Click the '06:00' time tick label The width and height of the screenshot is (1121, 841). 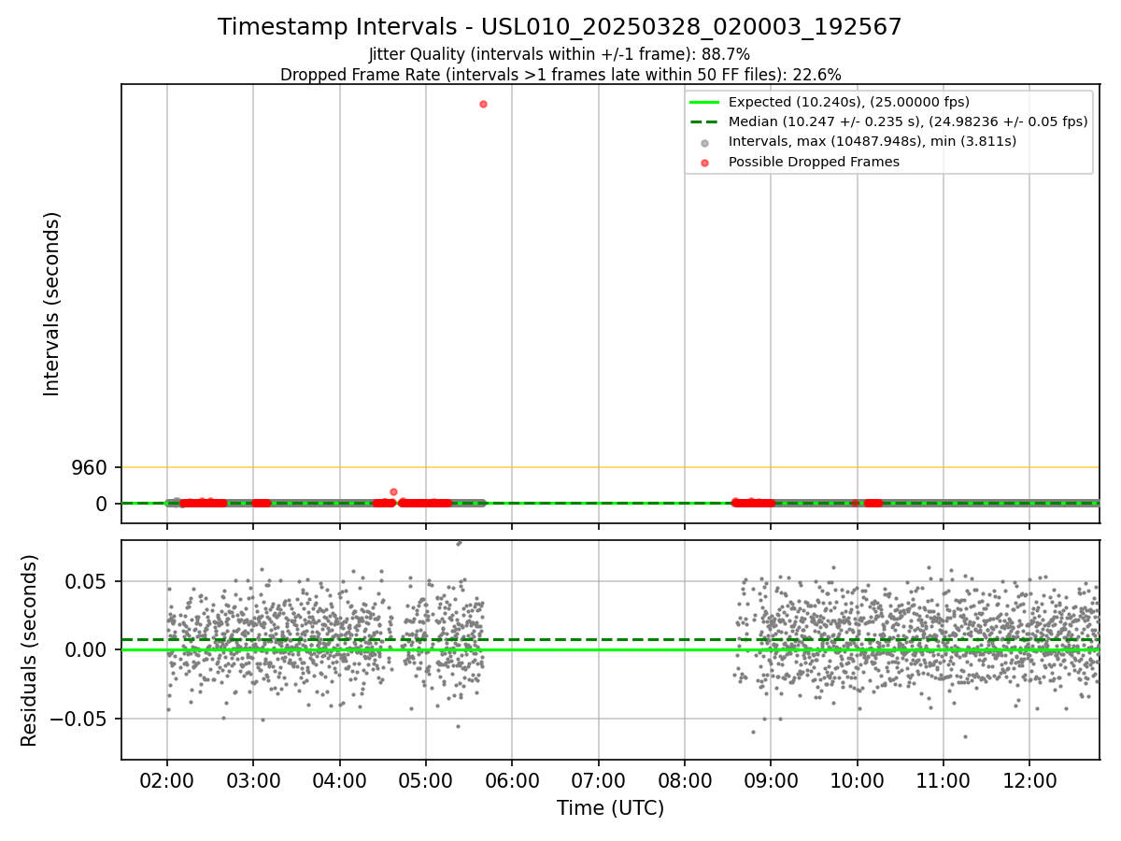point(512,779)
